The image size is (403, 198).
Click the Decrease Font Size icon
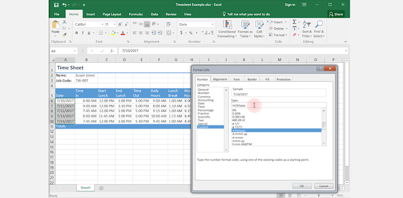pos(126,24)
